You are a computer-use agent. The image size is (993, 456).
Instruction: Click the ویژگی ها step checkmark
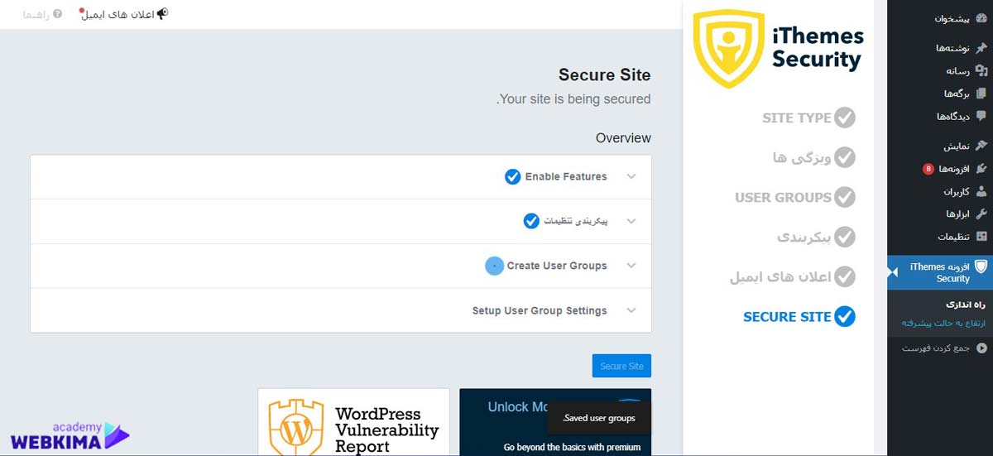click(x=844, y=157)
